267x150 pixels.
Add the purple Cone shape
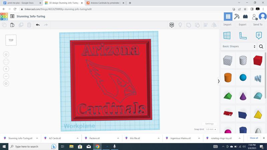243,96
